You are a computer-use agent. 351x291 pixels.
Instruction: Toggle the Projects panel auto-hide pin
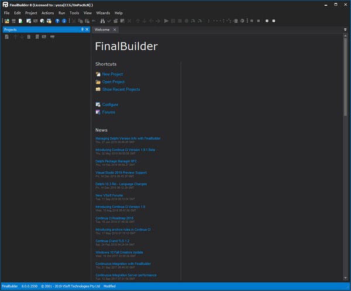tap(81, 29)
